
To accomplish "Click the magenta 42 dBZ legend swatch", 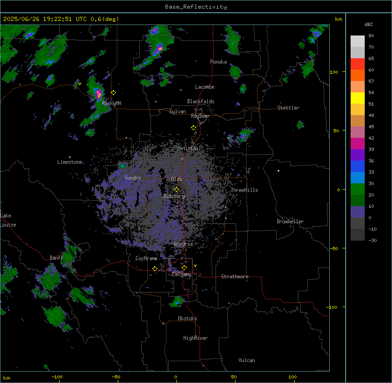I will 357,143.
